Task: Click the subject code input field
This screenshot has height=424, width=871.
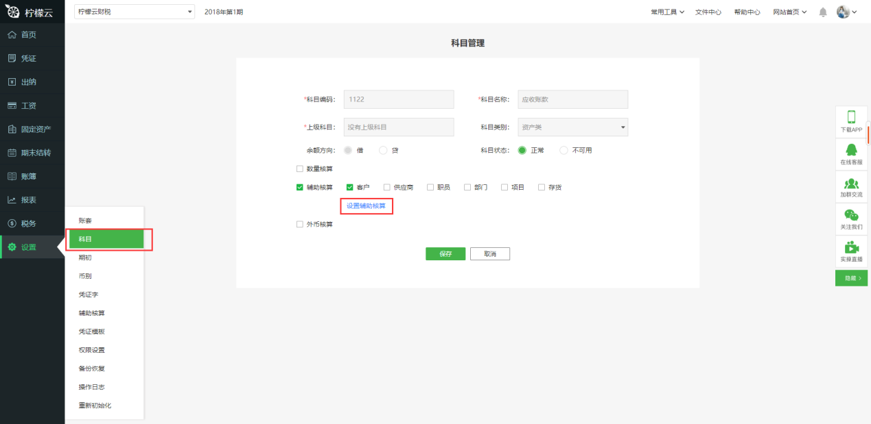Action: click(x=399, y=99)
